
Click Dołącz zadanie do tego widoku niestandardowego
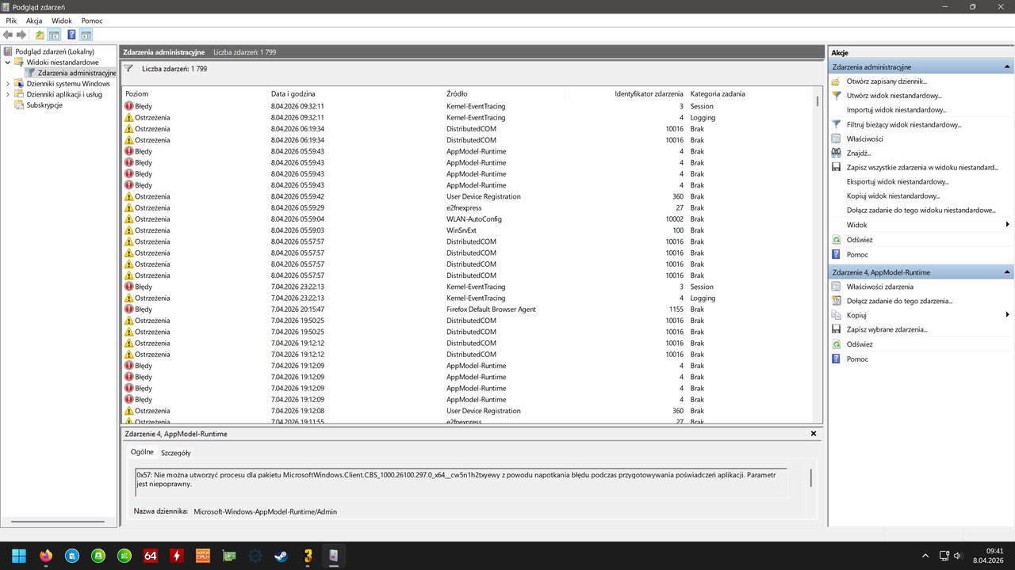[921, 210]
